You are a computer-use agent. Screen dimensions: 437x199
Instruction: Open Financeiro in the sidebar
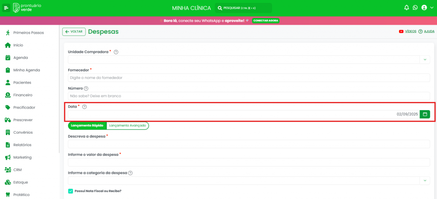[x=23, y=95]
